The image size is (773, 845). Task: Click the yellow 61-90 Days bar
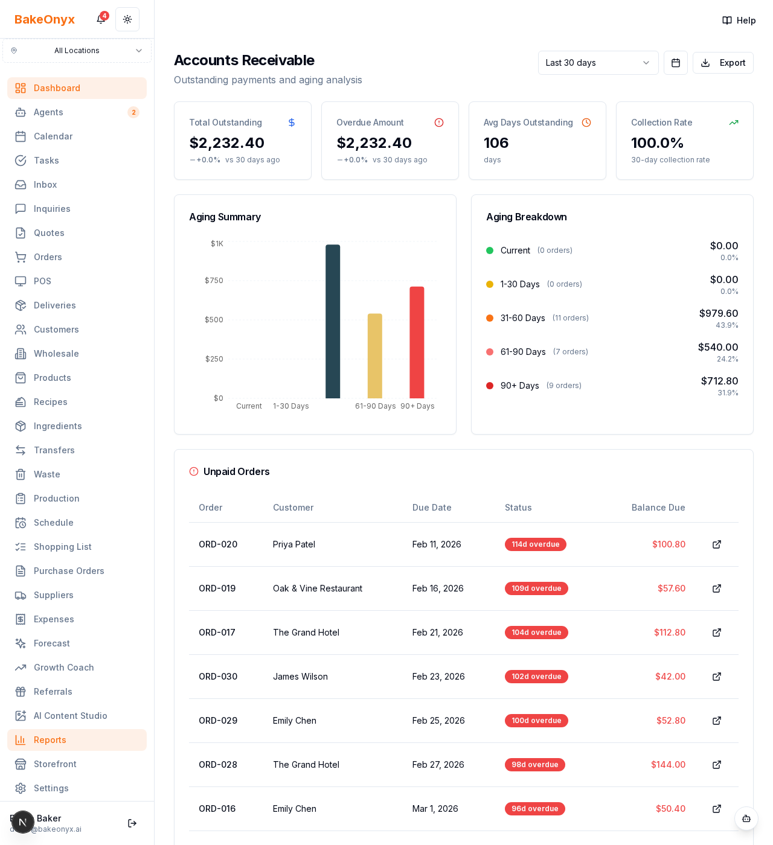375,356
